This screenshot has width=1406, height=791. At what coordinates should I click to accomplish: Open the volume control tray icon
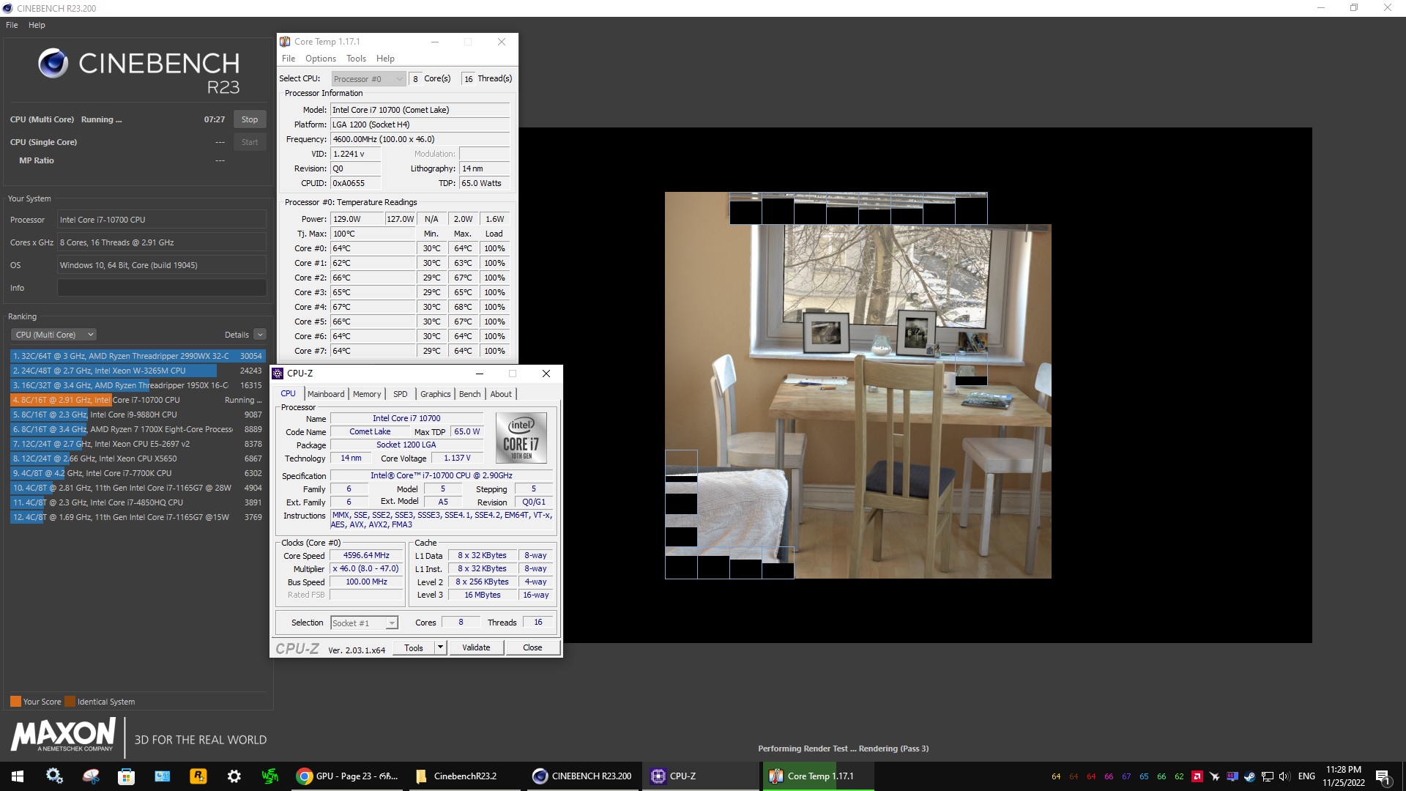click(1284, 776)
